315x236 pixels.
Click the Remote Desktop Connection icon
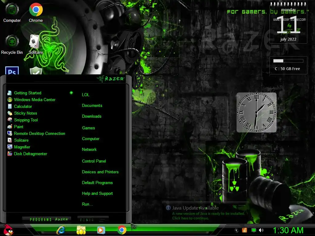pyautogui.click(x=10, y=133)
